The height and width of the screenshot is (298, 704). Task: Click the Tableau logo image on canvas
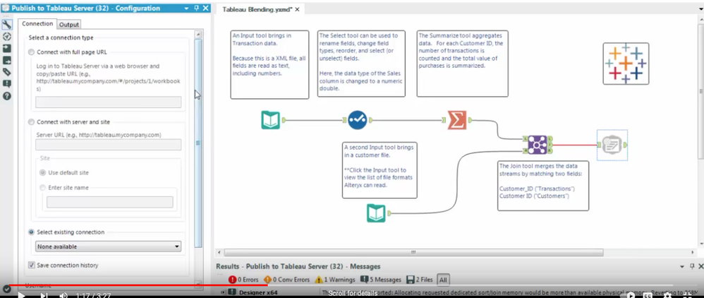[x=626, y=64]
